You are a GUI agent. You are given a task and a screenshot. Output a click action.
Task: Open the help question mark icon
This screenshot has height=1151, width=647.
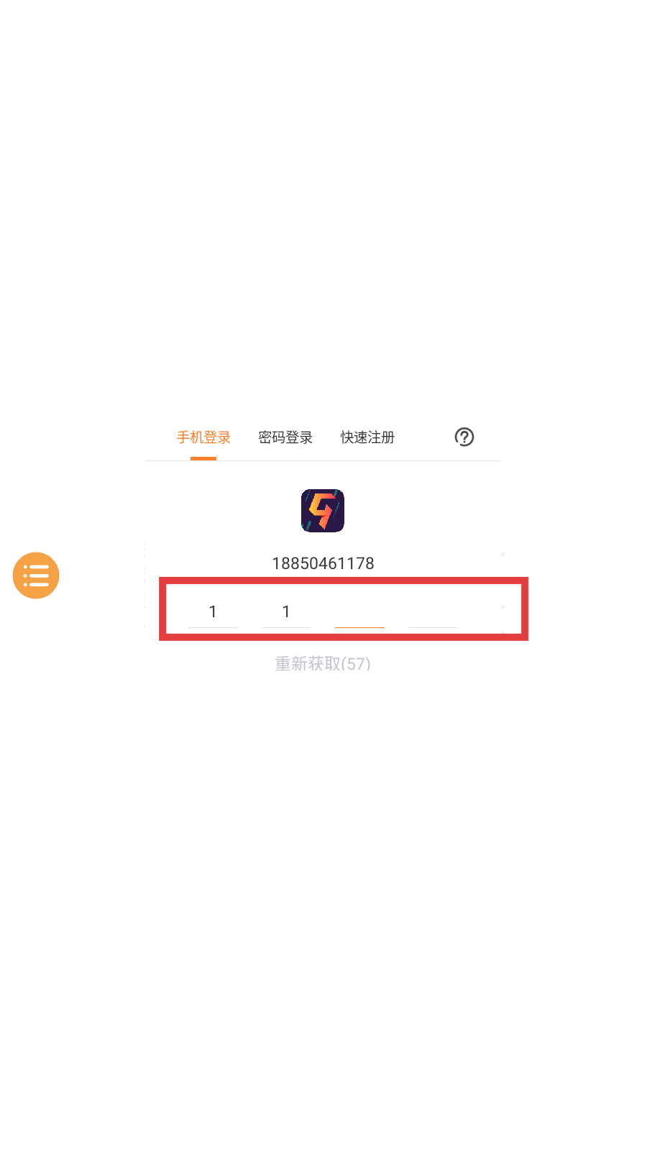pyautogui.click(x=464, y=437)
